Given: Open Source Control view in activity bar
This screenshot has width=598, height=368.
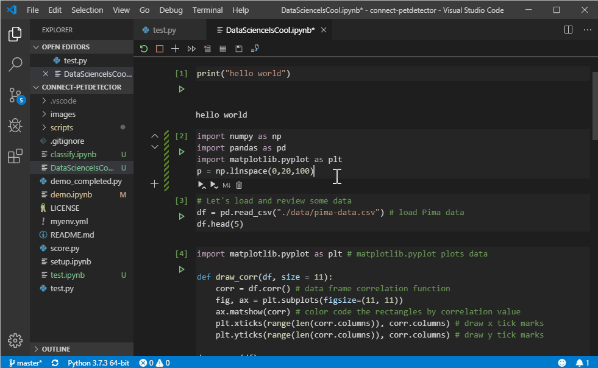Looking at the screenshot, I should point(15,95).
